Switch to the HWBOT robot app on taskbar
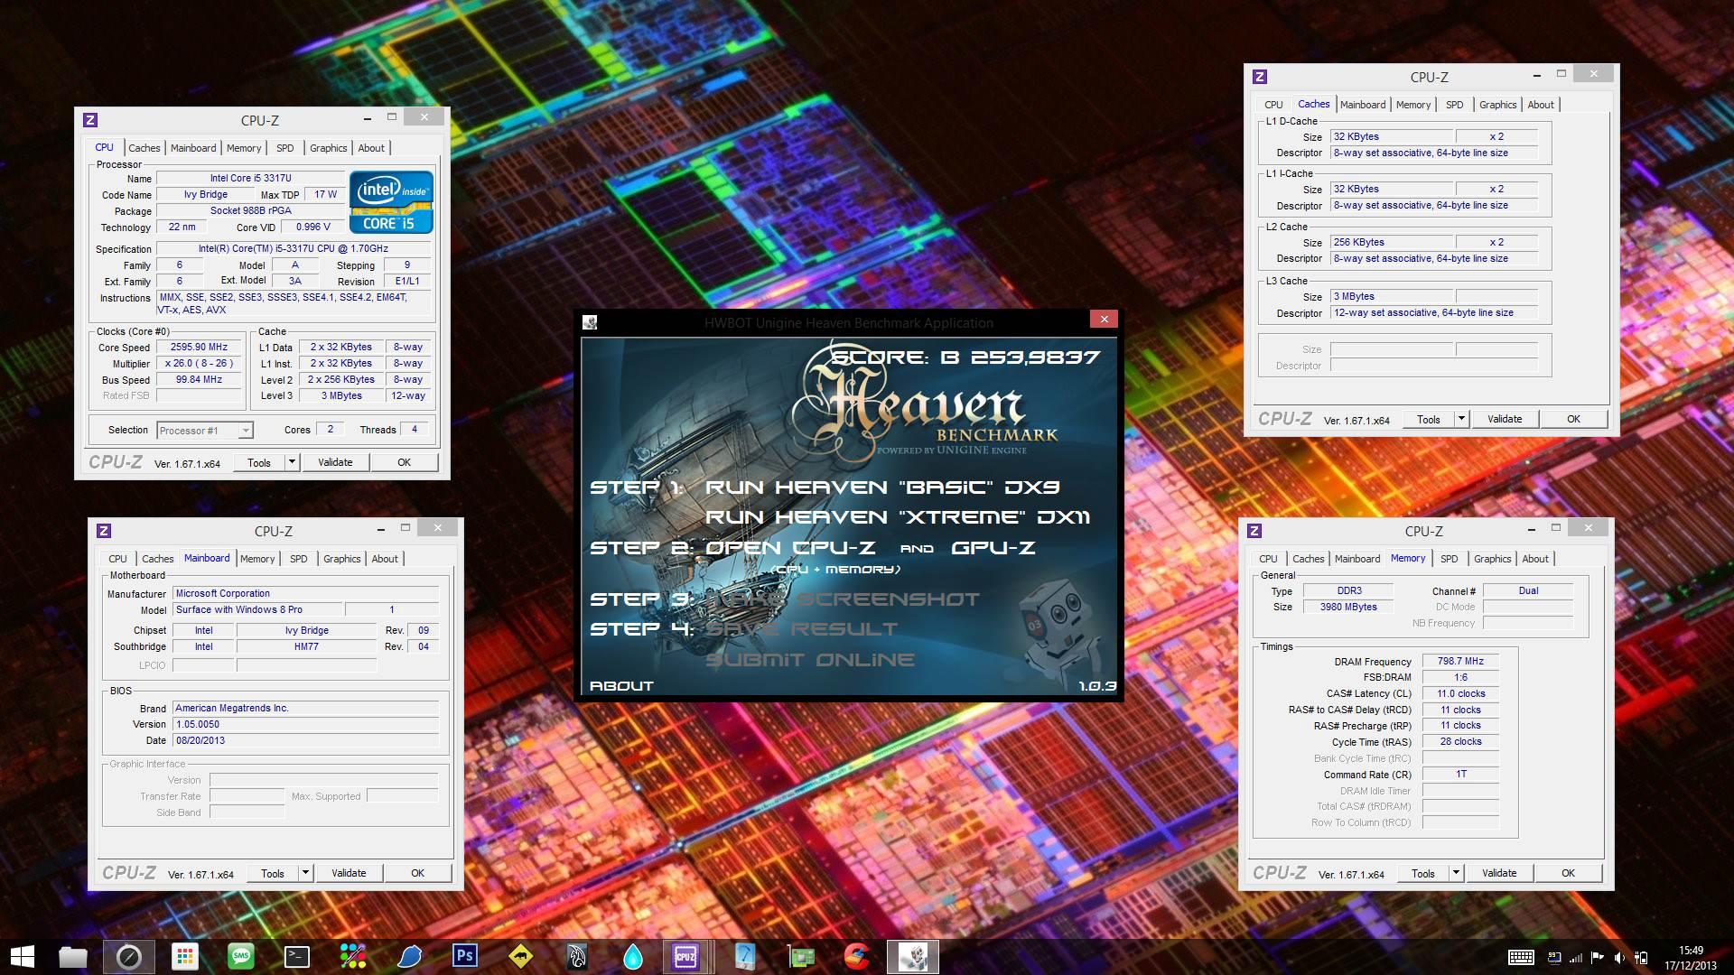 point(913,956)
